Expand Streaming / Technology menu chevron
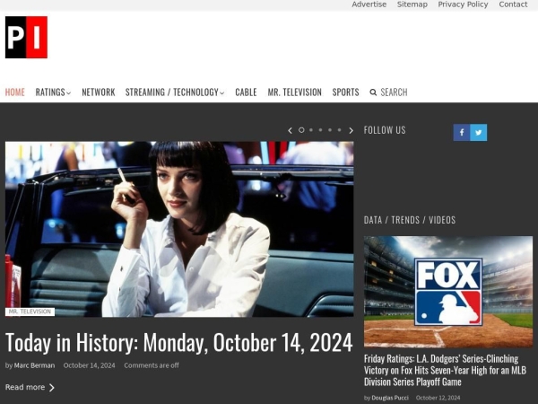 click(x=222, y=93)
